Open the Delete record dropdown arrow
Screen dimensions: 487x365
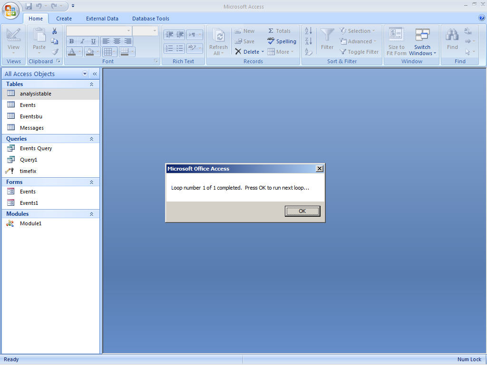click(263, 52)
